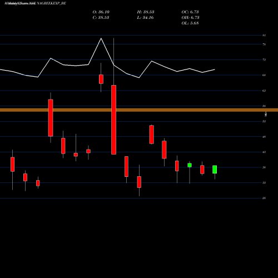Image resolution: width=278 pixels, height=278 pixels.
Task: Click the 72 price axis label
Action: coord(264,59)
